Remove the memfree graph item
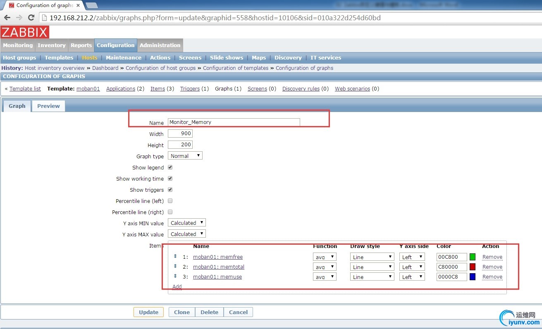This screenshot has height=329, width=542. [492, 257]
